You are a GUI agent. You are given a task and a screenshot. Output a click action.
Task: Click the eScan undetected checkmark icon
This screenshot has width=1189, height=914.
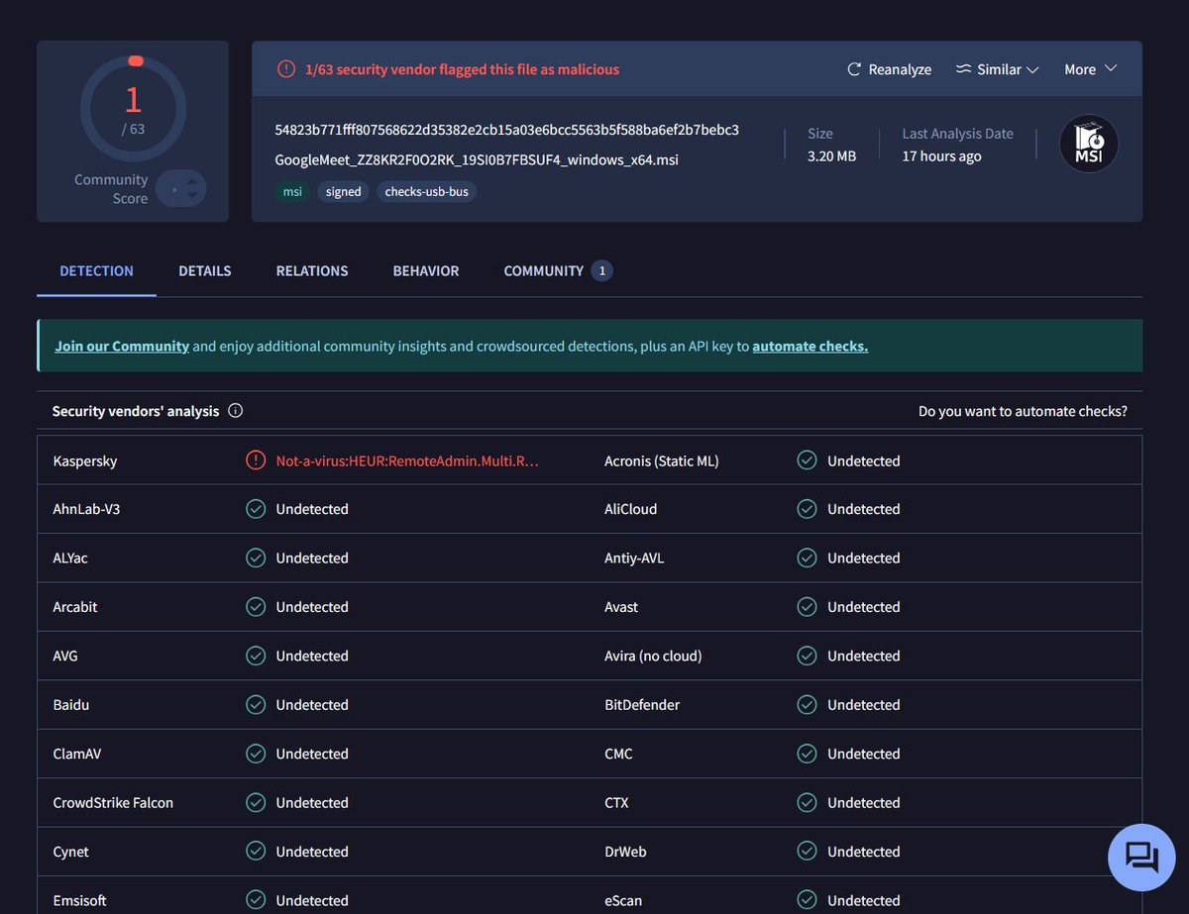(808, 900)
